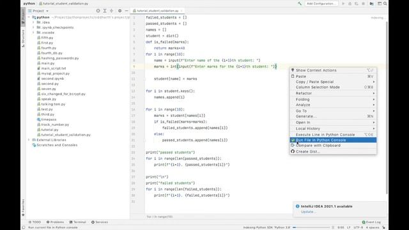Expand the .ipynb_checkpoints folder
The image size is (409, 230).
coord(33,27)
